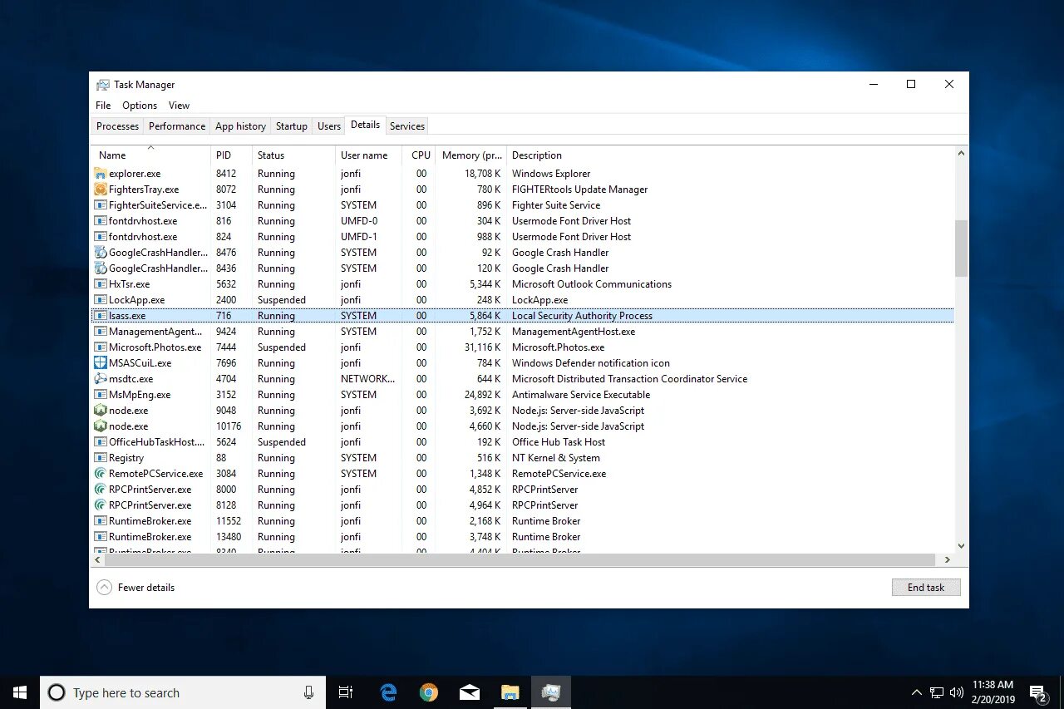Select the LockApp.exe row

pyautogui.click(x=523, y=300)
